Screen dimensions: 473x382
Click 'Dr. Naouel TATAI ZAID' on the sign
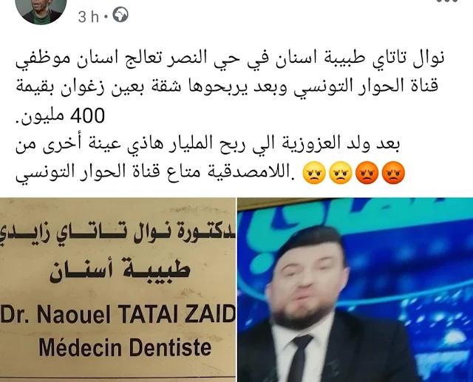point(118,314)
